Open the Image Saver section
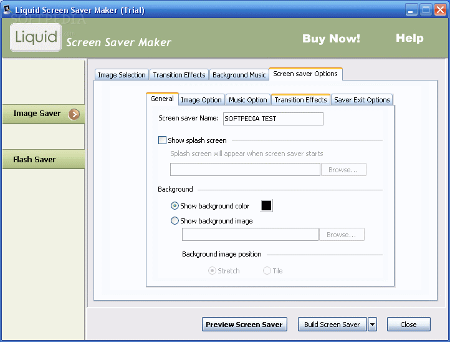 (44, 114)
